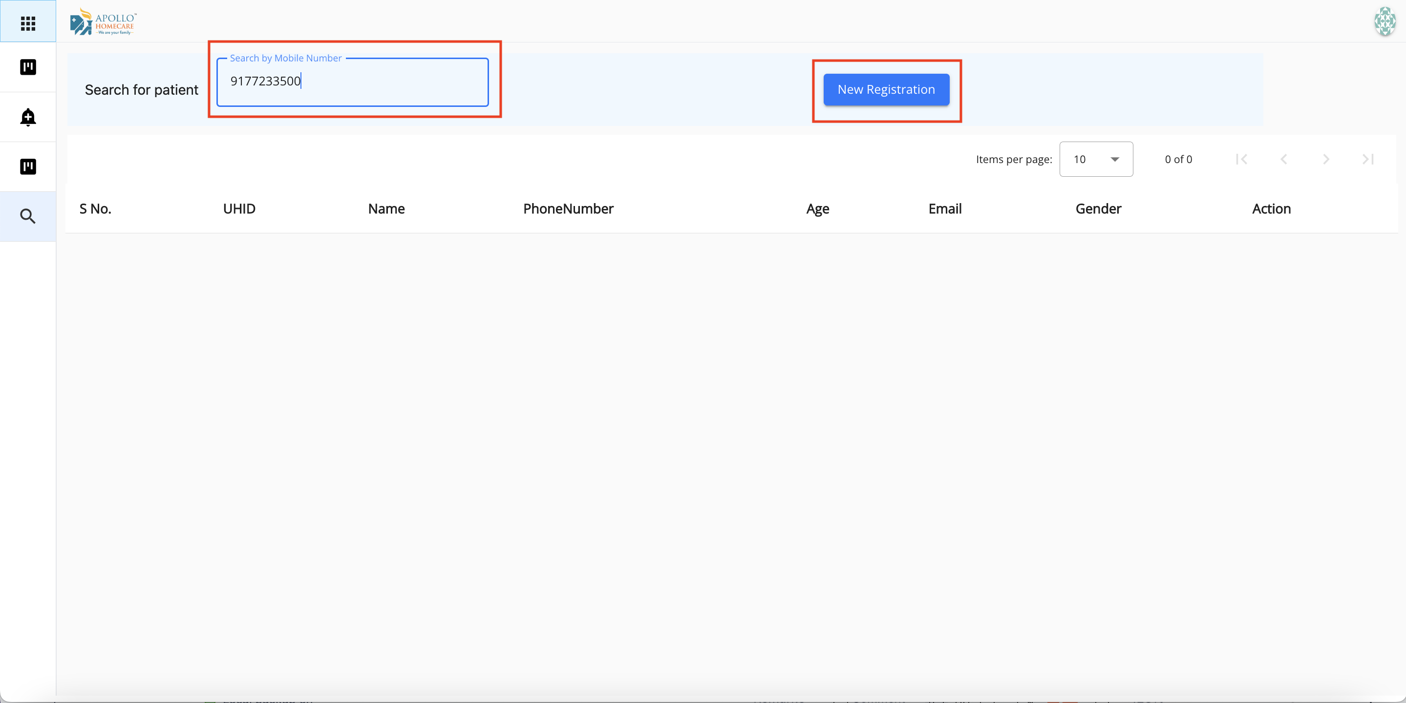Click the PhoneNumber column header

point(568,209)
